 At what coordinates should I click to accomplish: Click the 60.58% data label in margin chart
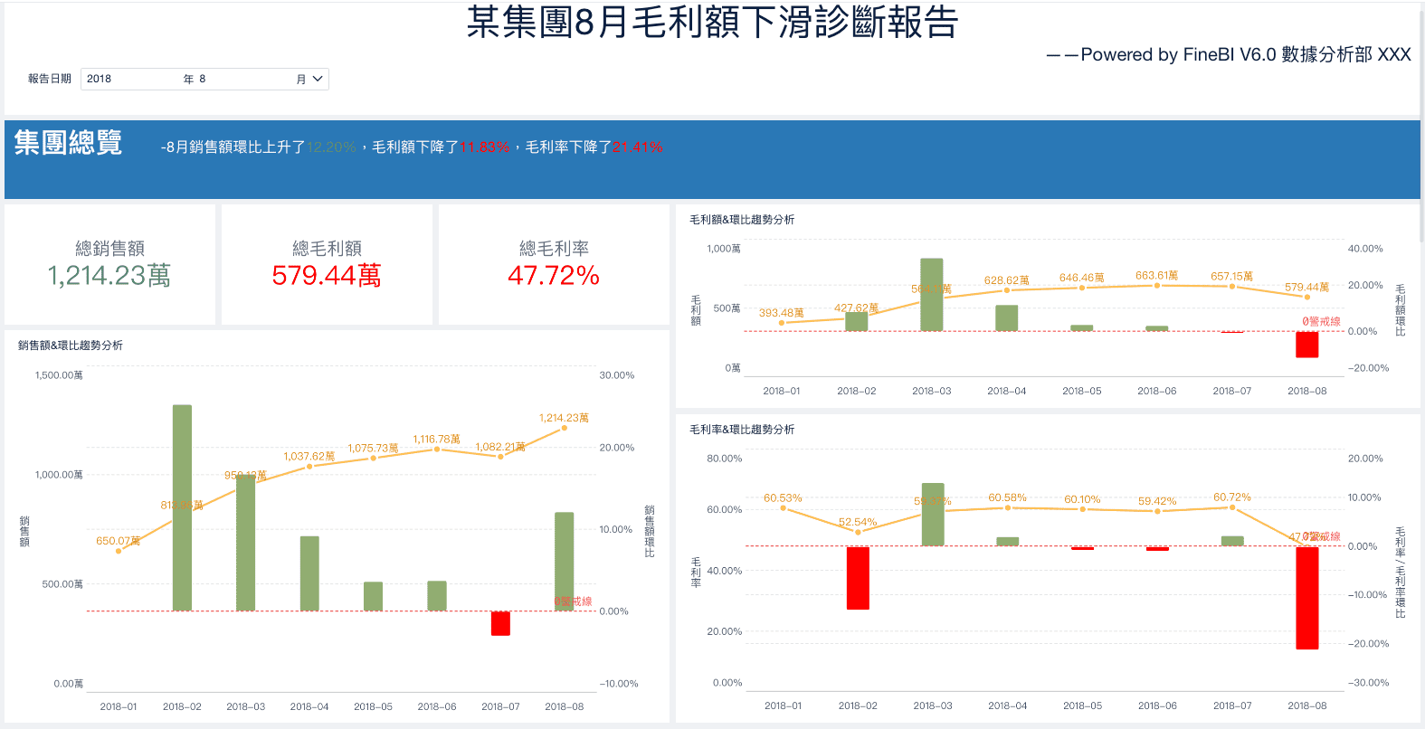click(x=1008, y=497)
